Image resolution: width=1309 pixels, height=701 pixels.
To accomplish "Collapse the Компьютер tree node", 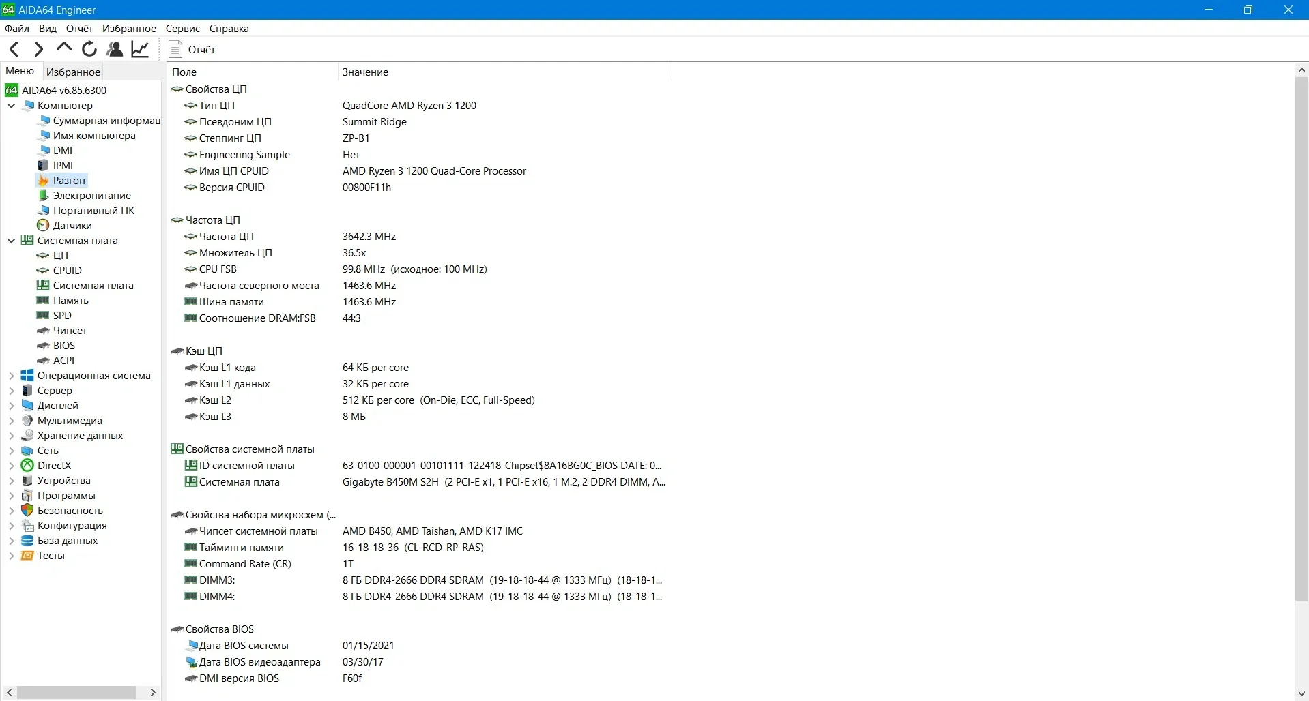I will coord(11,106).
